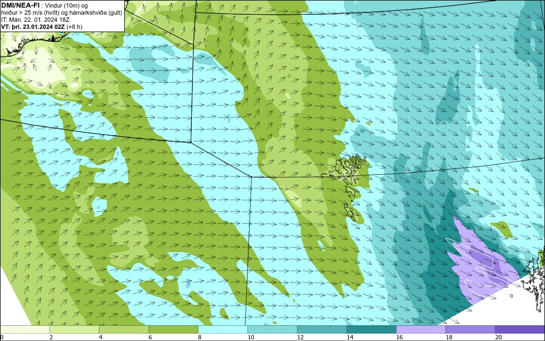Click the legend label "6"
The width and height of the screenshot is (545, 341).
point(150,337)
